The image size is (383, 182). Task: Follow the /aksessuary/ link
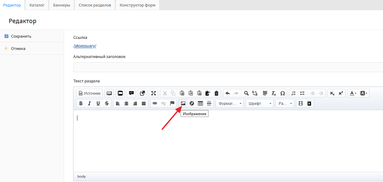coord(85,46)
